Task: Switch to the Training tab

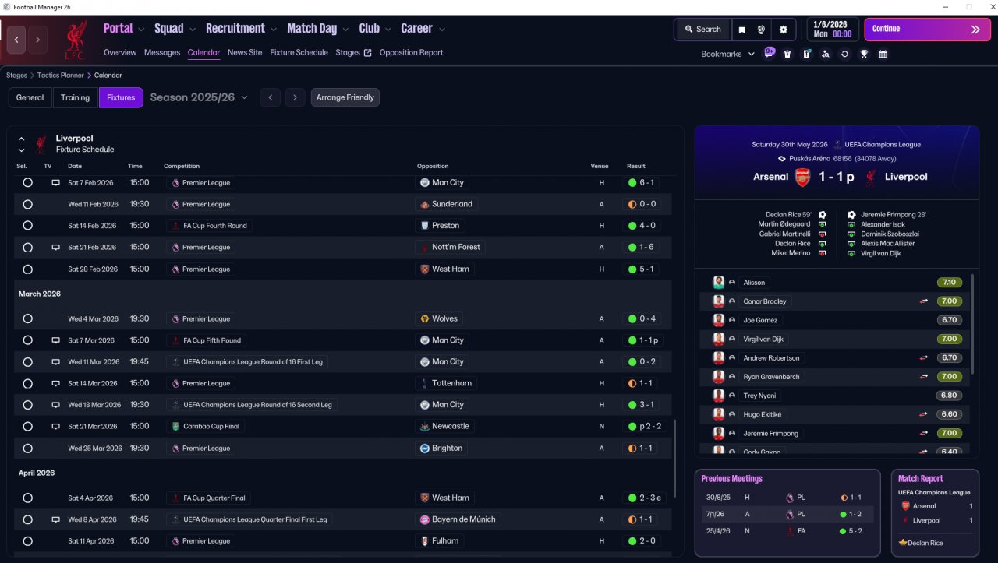Action: 75,97
